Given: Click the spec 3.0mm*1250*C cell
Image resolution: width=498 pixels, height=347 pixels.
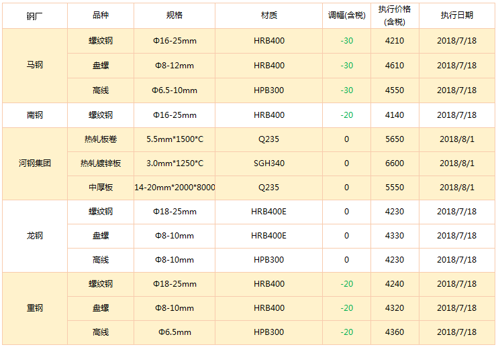Looking at the screenshot, I should click(x=175, y=163).
